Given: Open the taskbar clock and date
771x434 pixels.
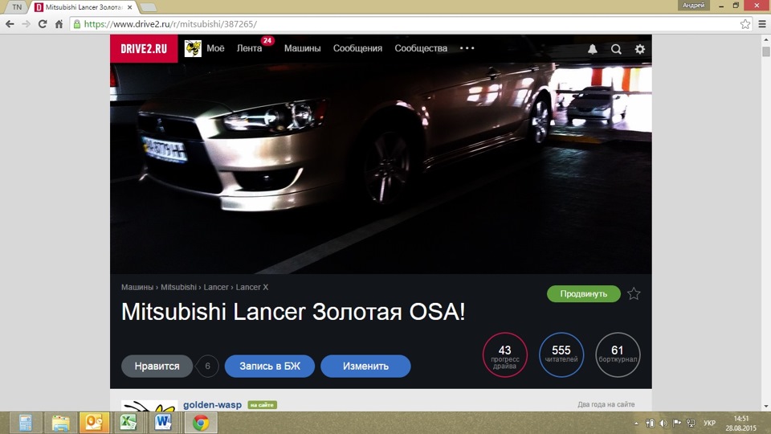Looking at the screenshot, I should point(740,424).
